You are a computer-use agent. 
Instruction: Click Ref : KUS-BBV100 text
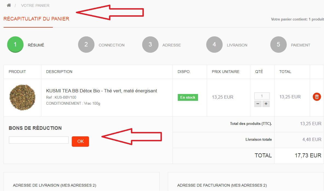tap(61, 97)
